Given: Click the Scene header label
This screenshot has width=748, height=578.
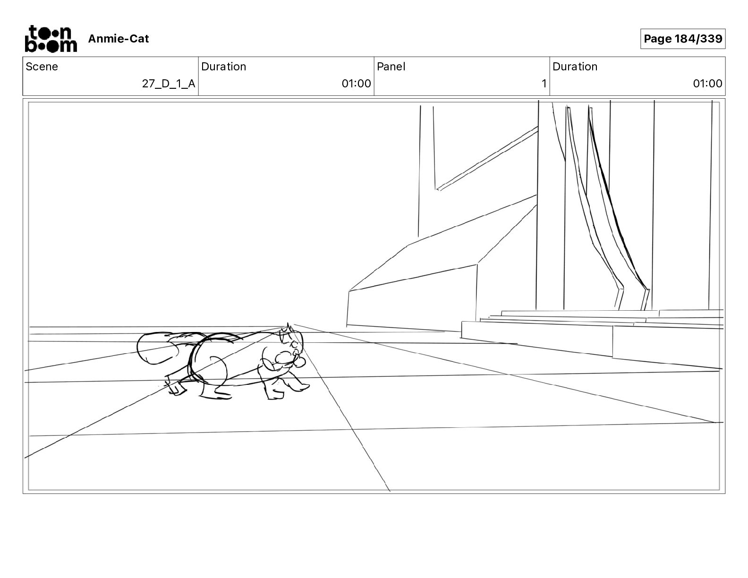Looking at the screenshot, I should [x=42, y=67].
